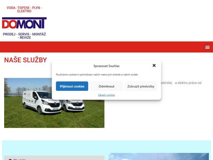Click the VODA - TOPENÍ - PLYN - ELEKTRO text
This screenshot has width=213, height=160.
tap(24, 10)
